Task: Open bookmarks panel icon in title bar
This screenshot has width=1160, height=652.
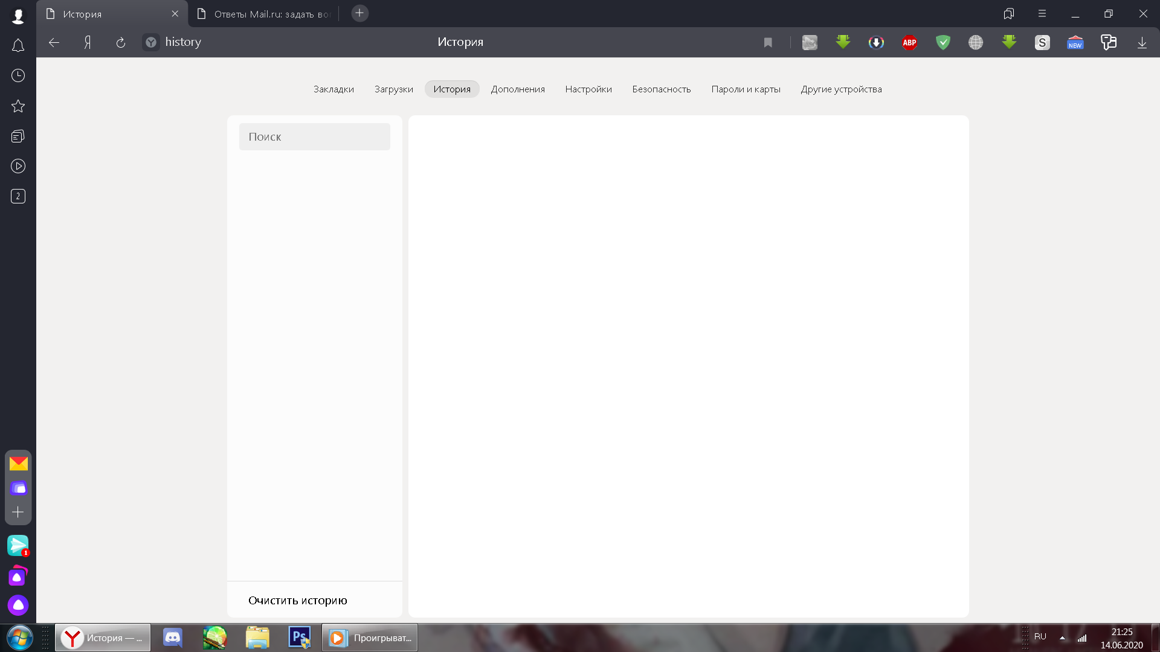Action: pyautogui.click(x=1009, y=13)
